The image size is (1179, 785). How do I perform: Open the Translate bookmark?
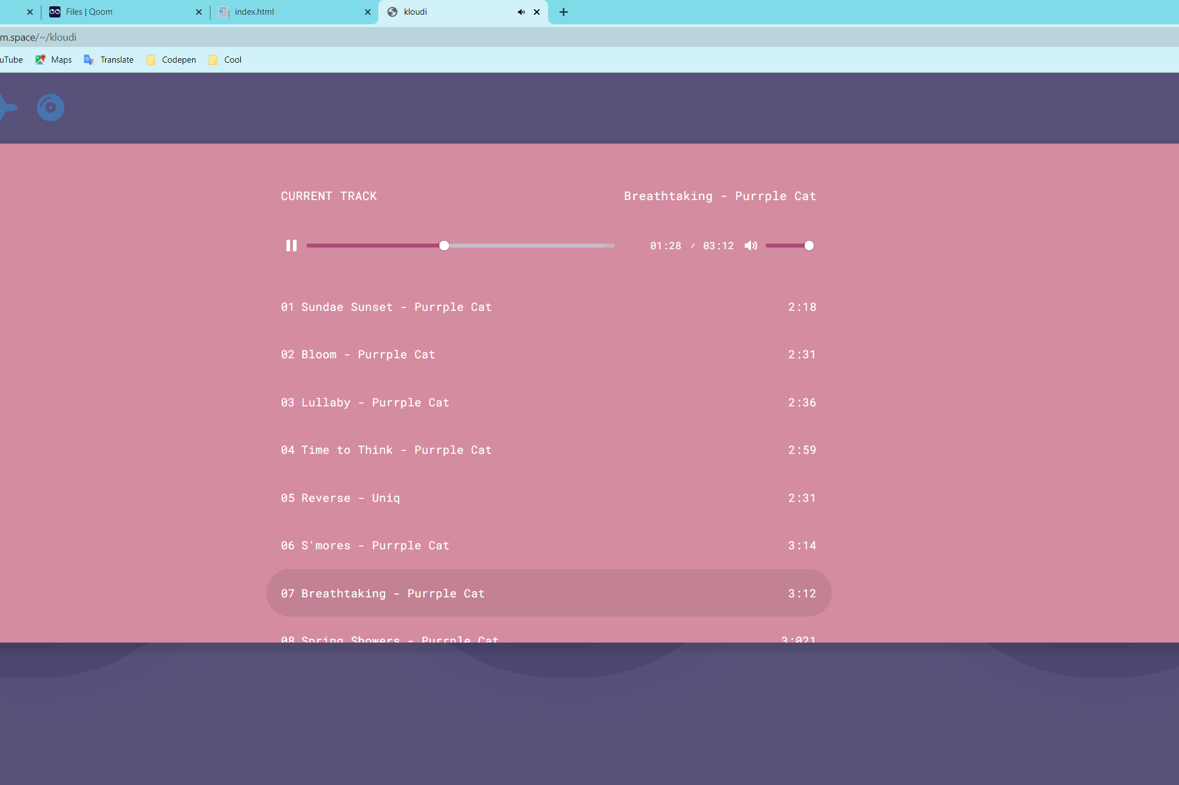coord(109,60)
